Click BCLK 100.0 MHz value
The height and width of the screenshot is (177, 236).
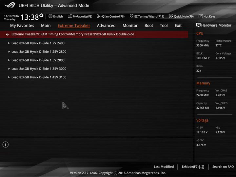pos(203,58)
